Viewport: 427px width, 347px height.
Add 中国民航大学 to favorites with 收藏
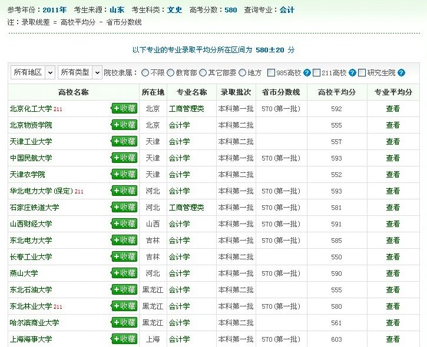[124, 158]
